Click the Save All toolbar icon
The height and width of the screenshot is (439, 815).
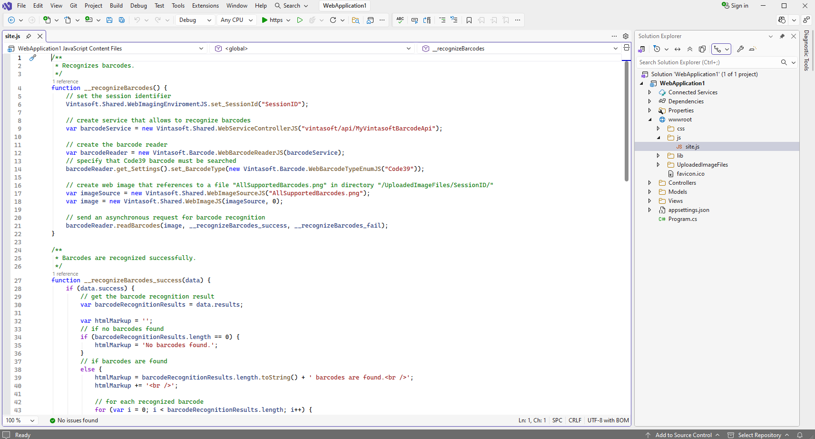click(122, 20)
